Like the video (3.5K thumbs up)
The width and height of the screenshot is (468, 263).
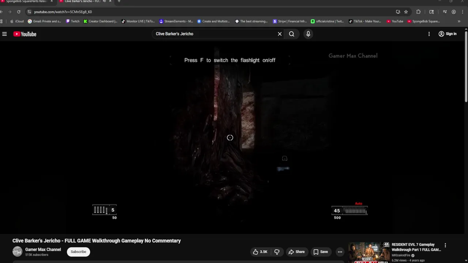(260, 252)
